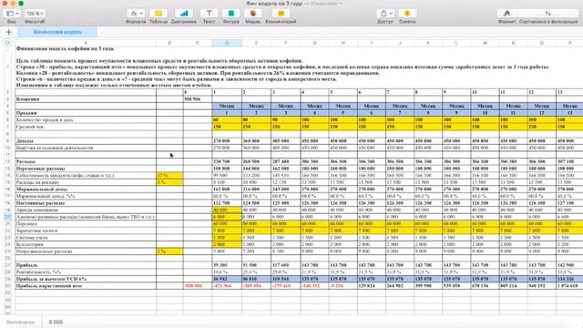Click the Аренда помещения label
583x328 pixels.
tap(86, 210)
